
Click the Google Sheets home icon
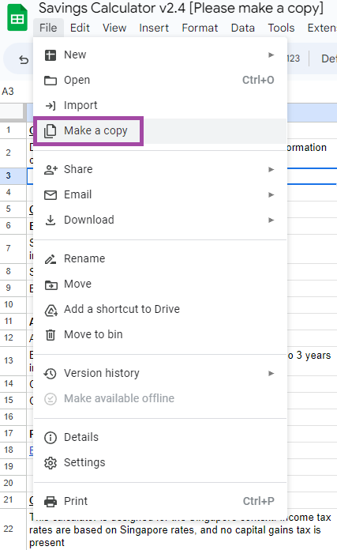click(17, 17)
